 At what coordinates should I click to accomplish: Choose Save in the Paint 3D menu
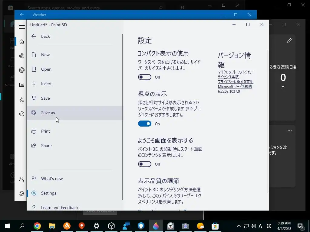pyautogui.click(x=75, y=98)
